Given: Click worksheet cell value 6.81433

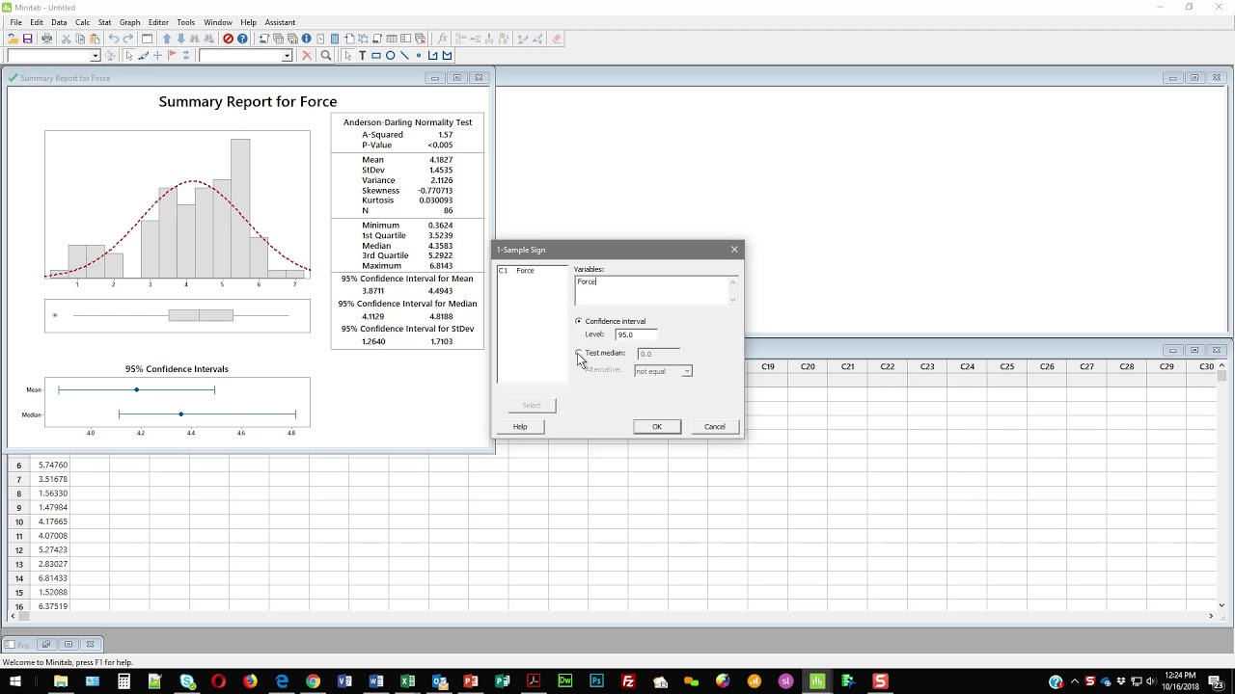Looking at the screenshot, I should [52, 578].
